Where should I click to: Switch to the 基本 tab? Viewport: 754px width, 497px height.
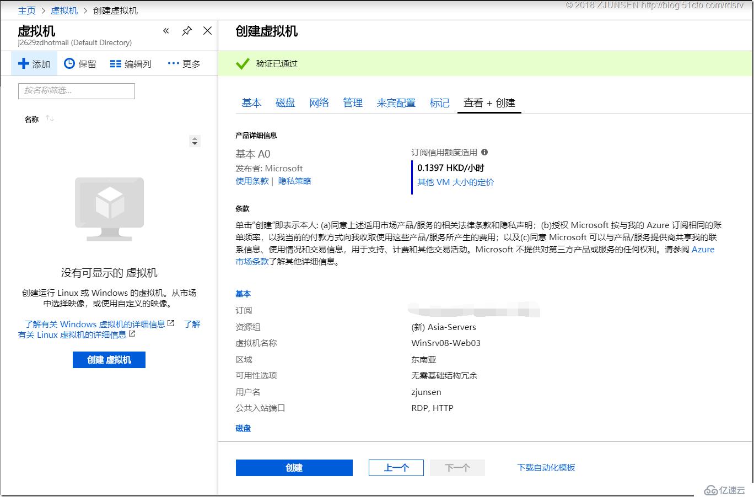[x=251, y=103]
